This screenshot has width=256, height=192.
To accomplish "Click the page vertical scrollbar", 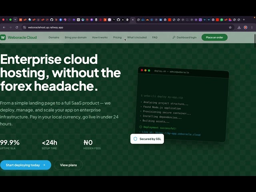I will pos(255,41).
